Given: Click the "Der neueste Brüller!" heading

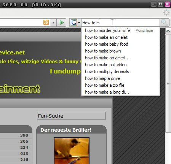Looking at the screenshot, I should click(66, 130).
